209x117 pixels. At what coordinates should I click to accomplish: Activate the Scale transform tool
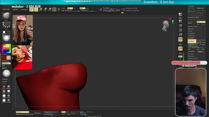pyautogui.click(x=45, y=9)
